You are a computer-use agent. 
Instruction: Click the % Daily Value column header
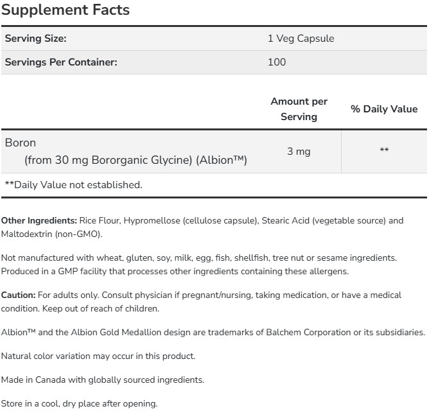(x=384, y=109)
